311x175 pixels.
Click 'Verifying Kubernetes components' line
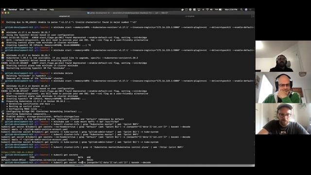[x=28, y=114]
